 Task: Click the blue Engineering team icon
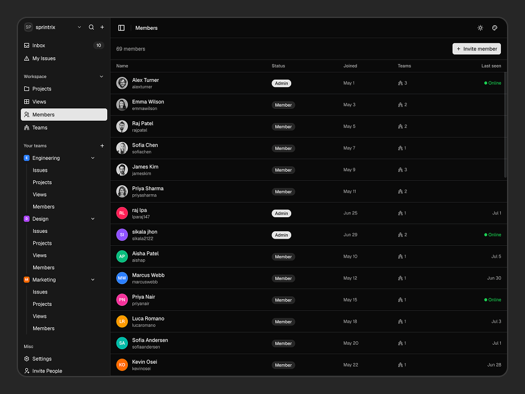click(x=27, y=158)
